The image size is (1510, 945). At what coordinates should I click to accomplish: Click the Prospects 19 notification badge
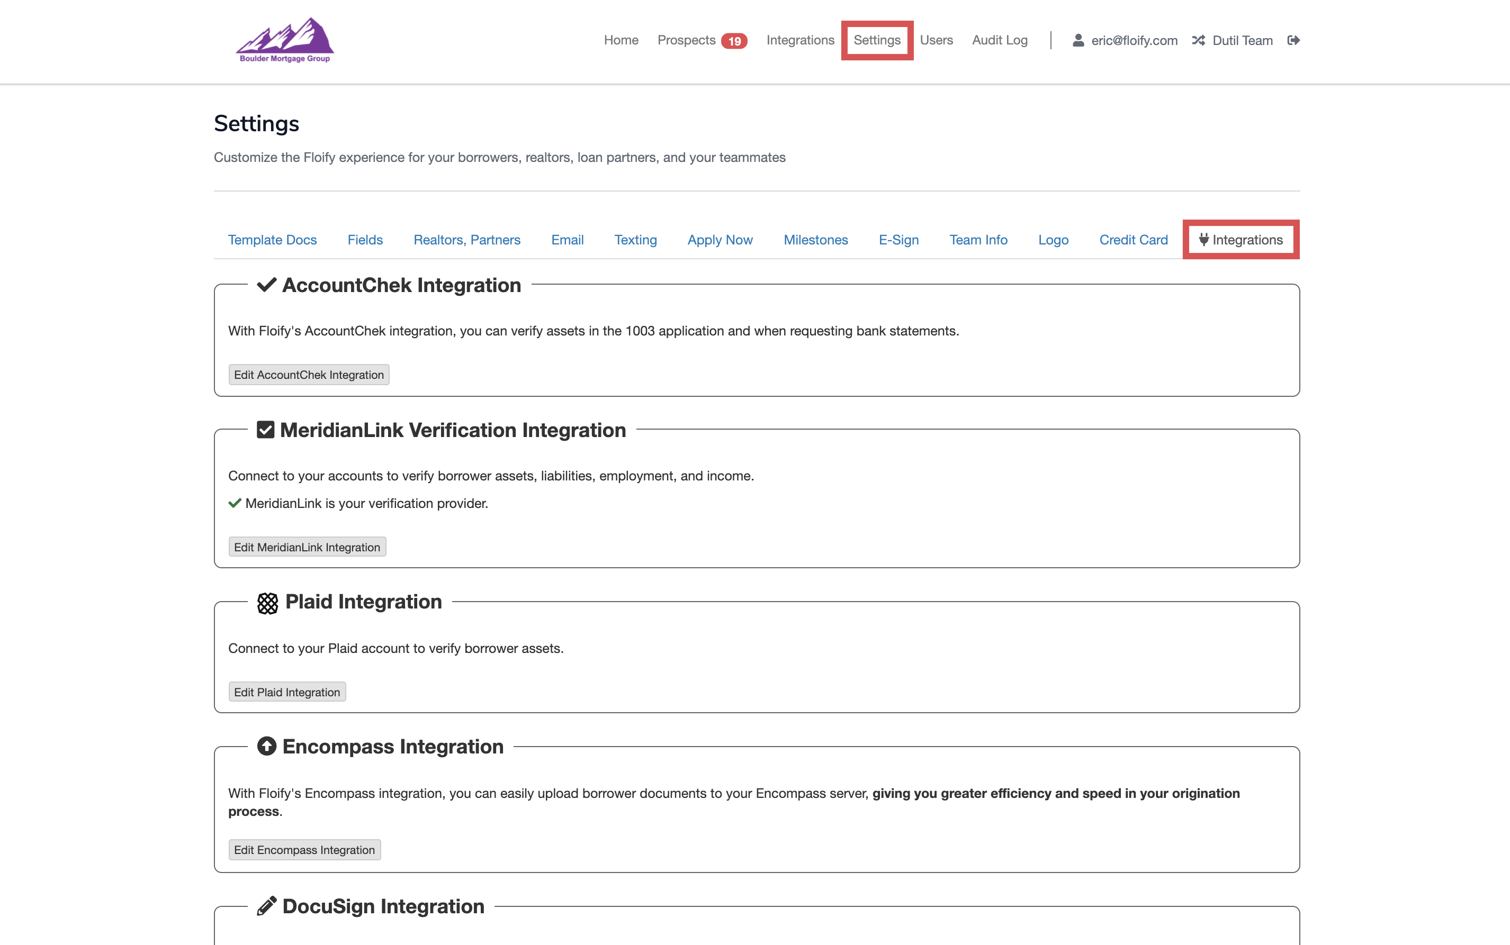734,41
